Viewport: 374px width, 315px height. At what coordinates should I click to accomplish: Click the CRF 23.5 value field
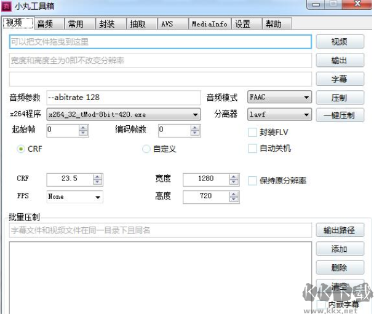[70, 179]
